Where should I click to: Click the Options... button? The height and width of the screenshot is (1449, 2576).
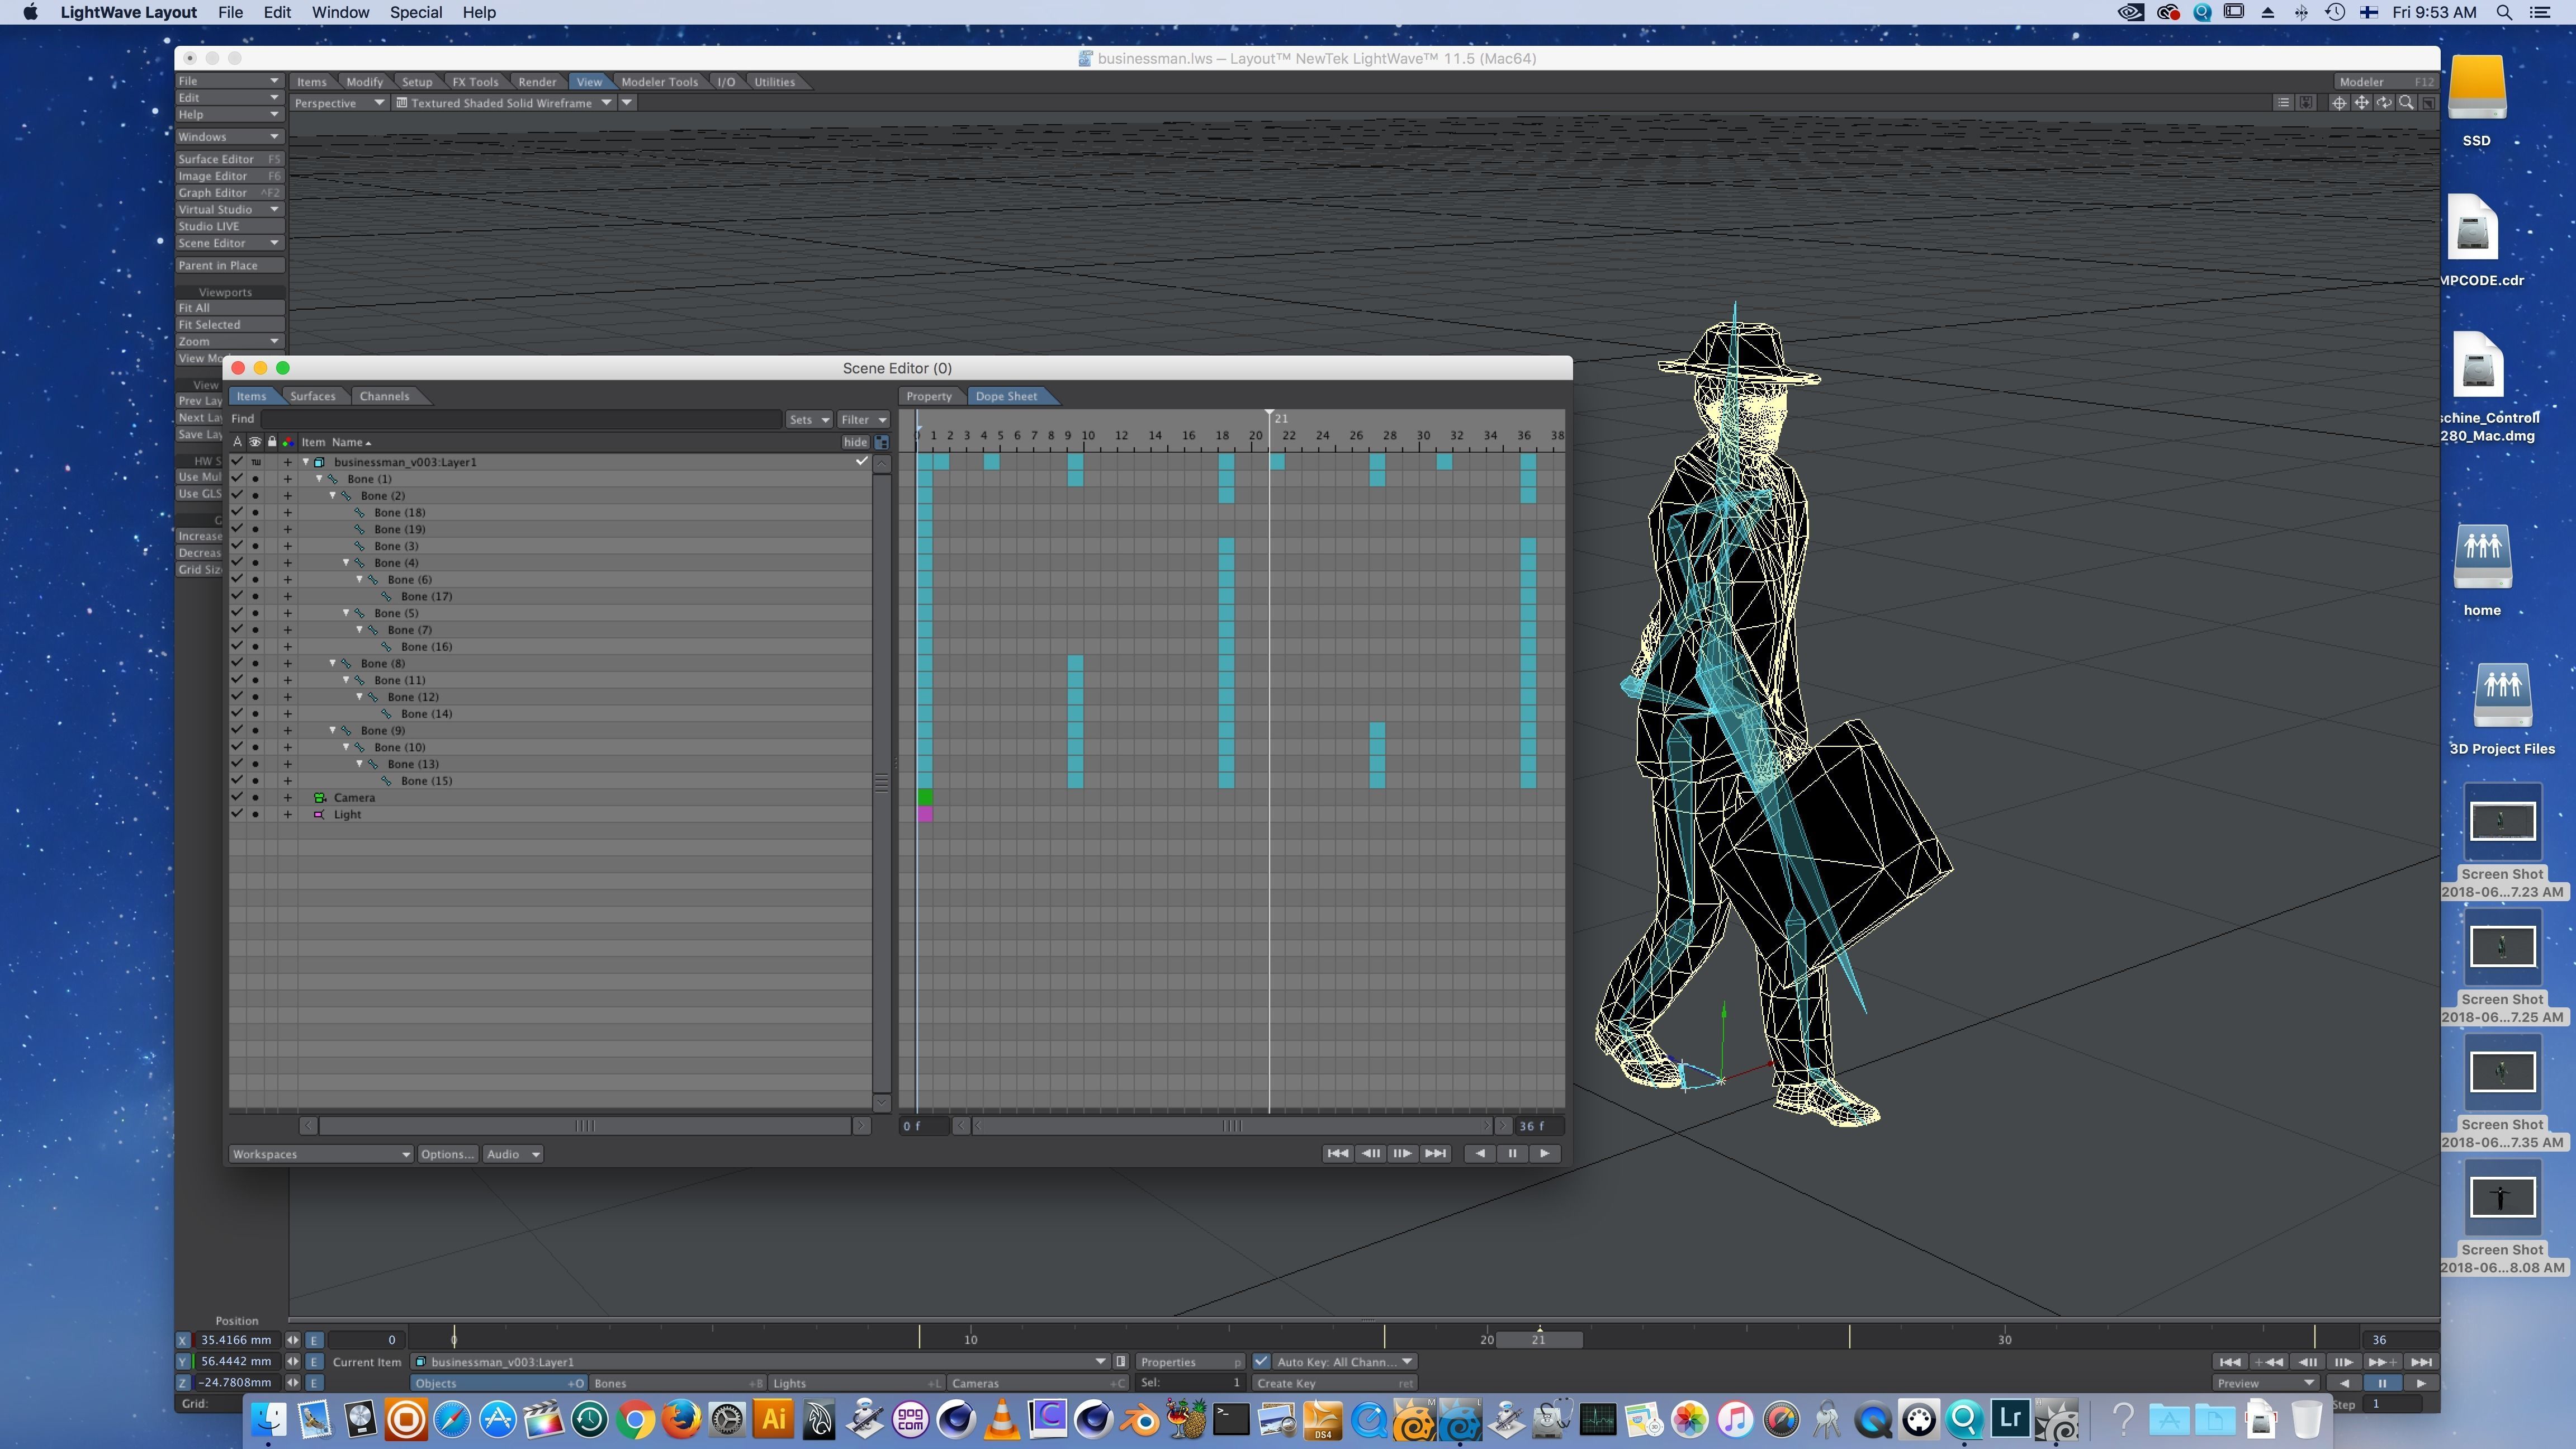[447, 1155]
